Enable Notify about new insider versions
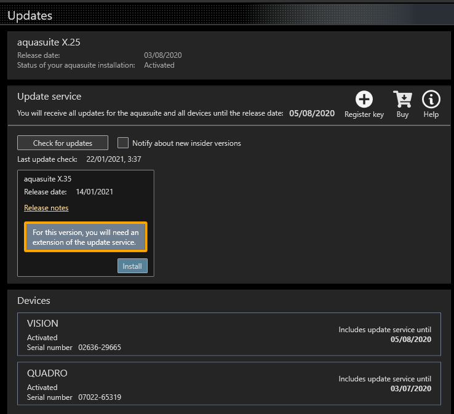454x414 pixels. (x=123, y=143)
